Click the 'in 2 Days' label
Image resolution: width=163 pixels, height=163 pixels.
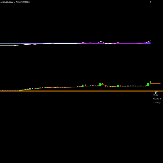(x=157, y=103)
